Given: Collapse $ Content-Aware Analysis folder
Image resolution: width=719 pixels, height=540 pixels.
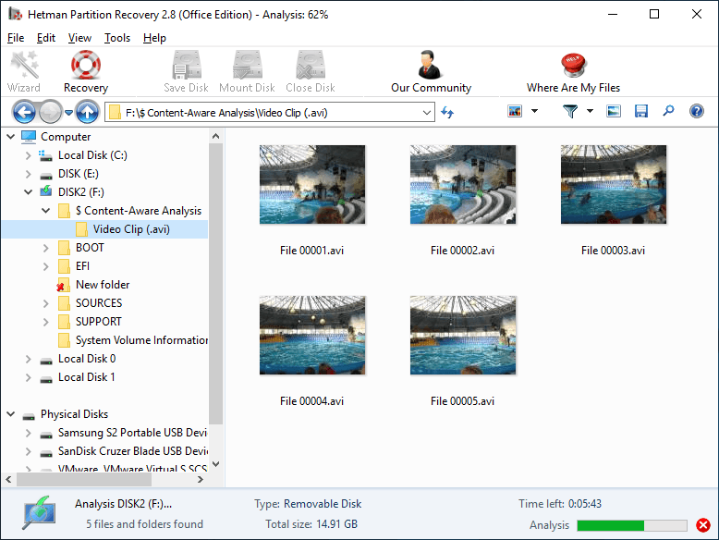Looking at the screenshot, I should click(46, 211).
